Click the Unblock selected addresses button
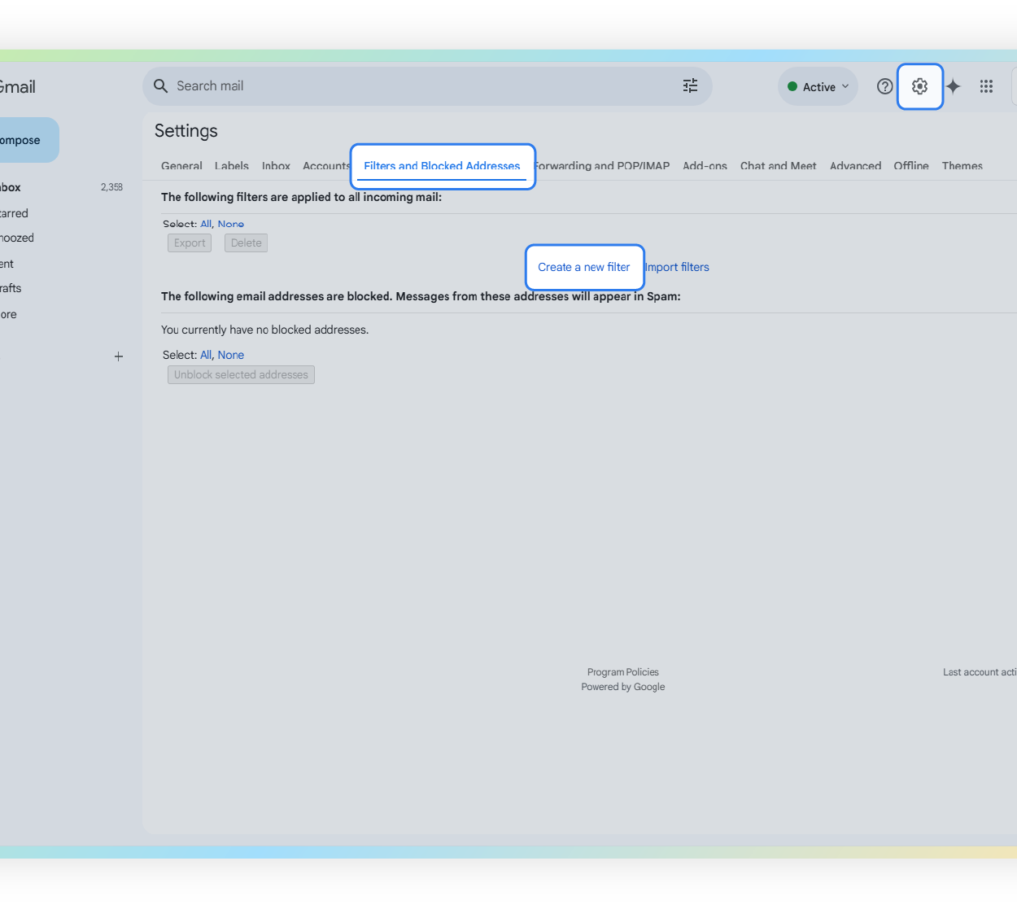Viewport: 1017px width, 909px height. (241, 374)
